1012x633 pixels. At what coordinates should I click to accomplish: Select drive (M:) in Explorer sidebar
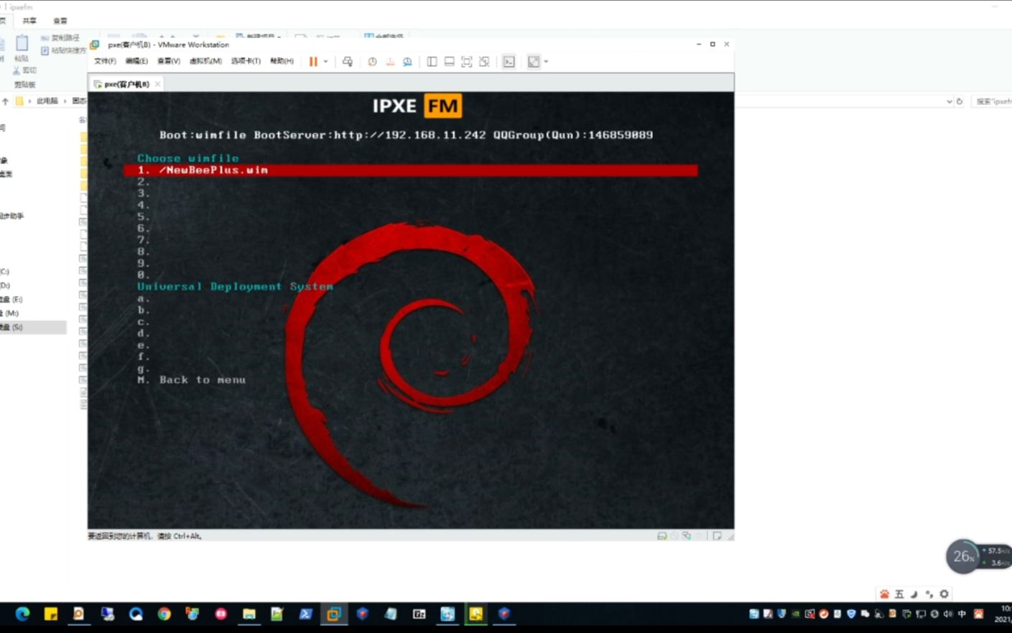click(33, 313)
